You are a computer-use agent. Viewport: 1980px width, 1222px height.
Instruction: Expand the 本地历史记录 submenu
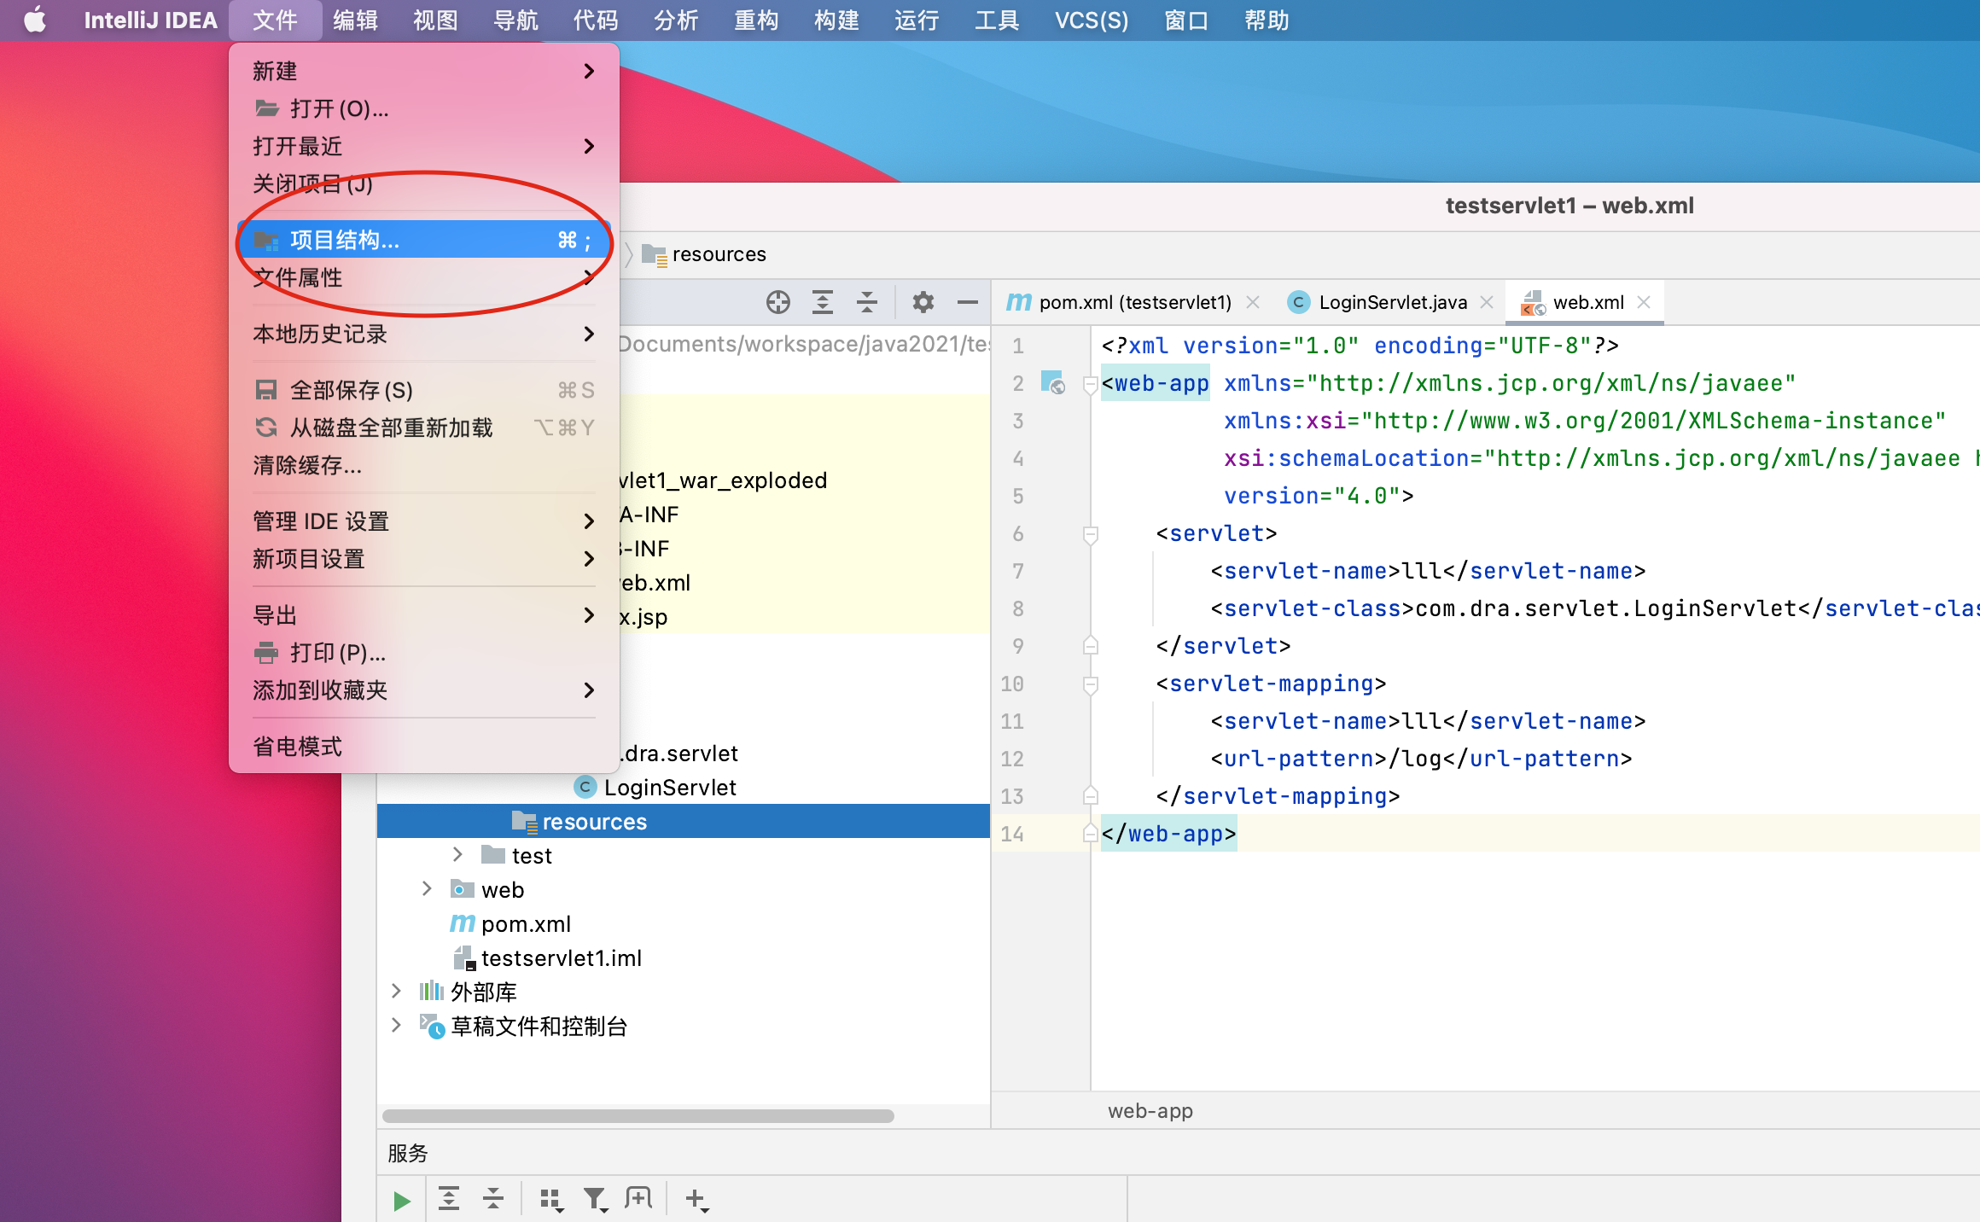coord(424,334)
